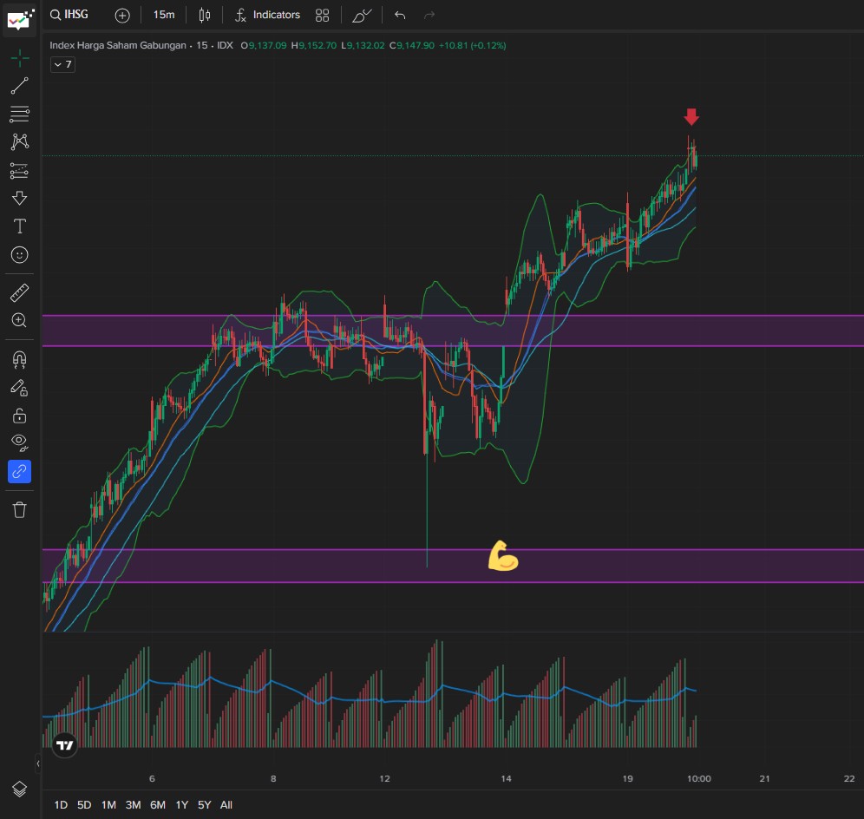Click the zoom in tool
Image resolution: width=864 pixels, height=819 pixels.
(x=19, y=321)
